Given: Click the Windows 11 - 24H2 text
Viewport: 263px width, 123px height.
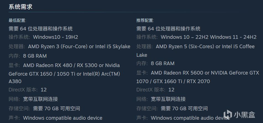Looking at the screenshot, I should point(233,37).
